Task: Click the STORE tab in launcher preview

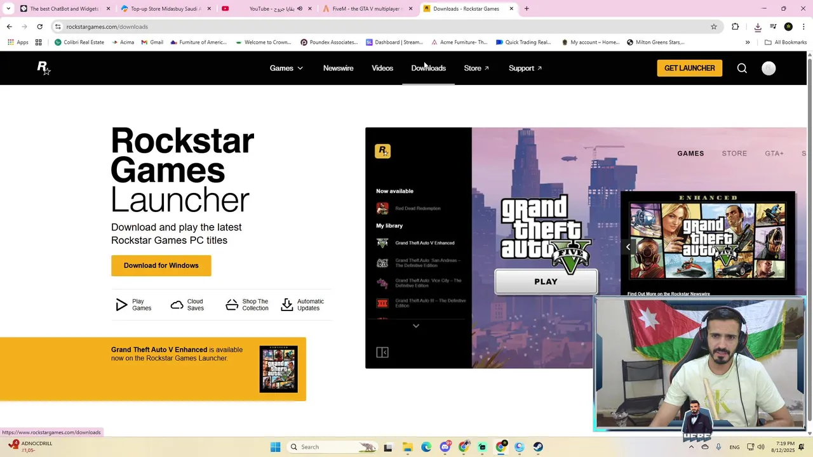Action: pos(734,154)
